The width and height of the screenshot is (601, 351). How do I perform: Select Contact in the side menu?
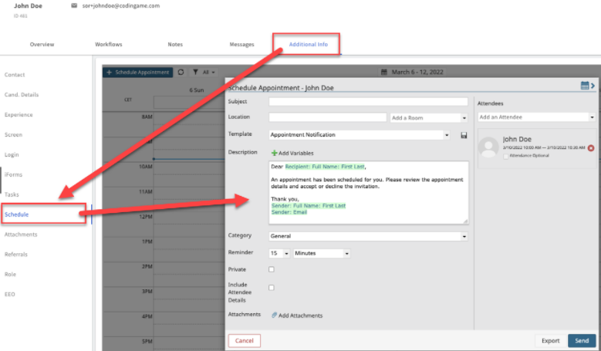pos(15,75)
